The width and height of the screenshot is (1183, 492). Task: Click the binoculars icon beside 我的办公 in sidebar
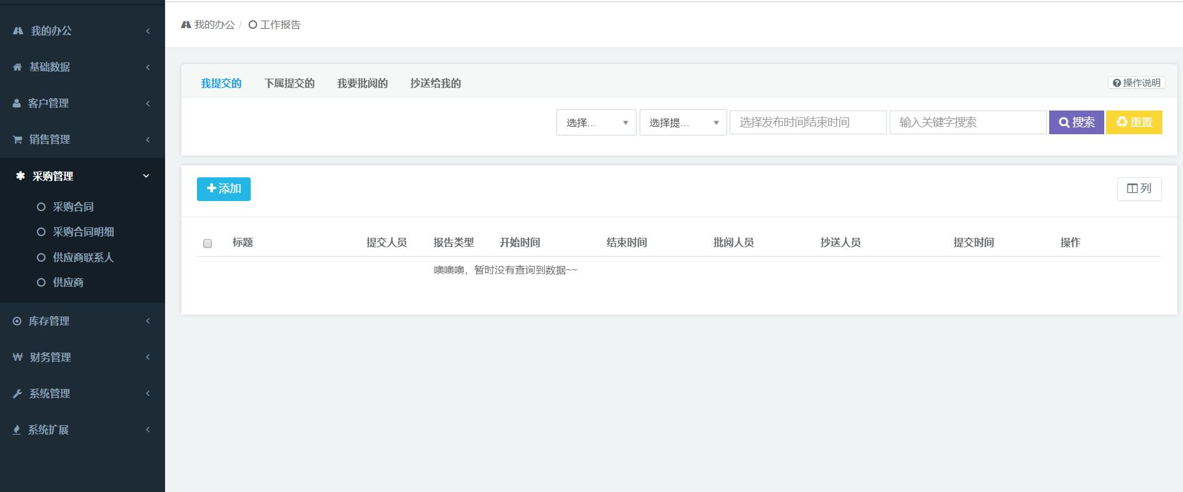click(x=18, y=31)
